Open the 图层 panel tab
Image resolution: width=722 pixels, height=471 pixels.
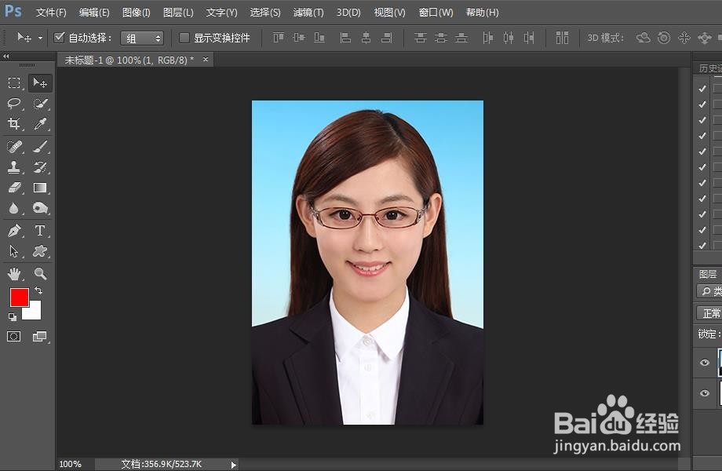coord(706,272)
